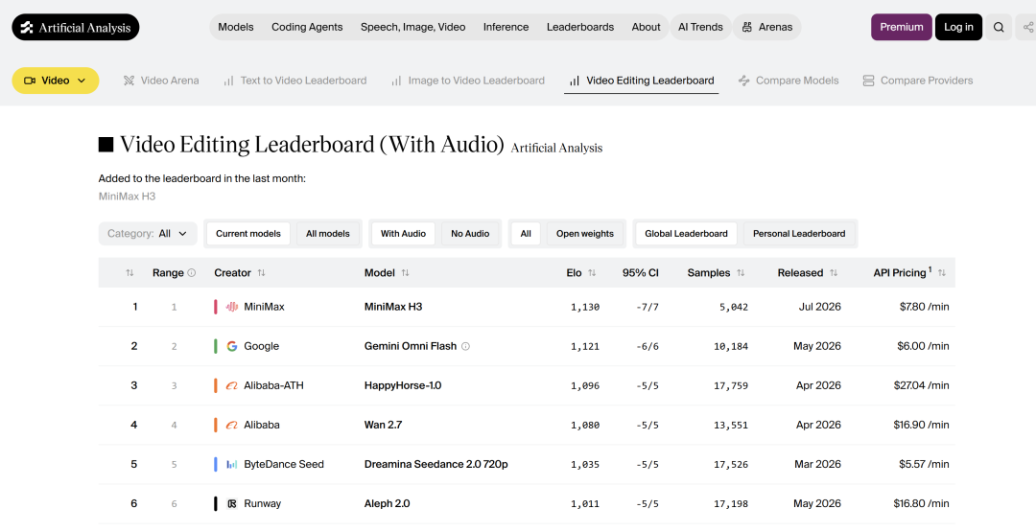Image resolution: width=1036 pixels, height=532 pixels.
Task: Open the Compare Models tab
Action: point(789,81)
